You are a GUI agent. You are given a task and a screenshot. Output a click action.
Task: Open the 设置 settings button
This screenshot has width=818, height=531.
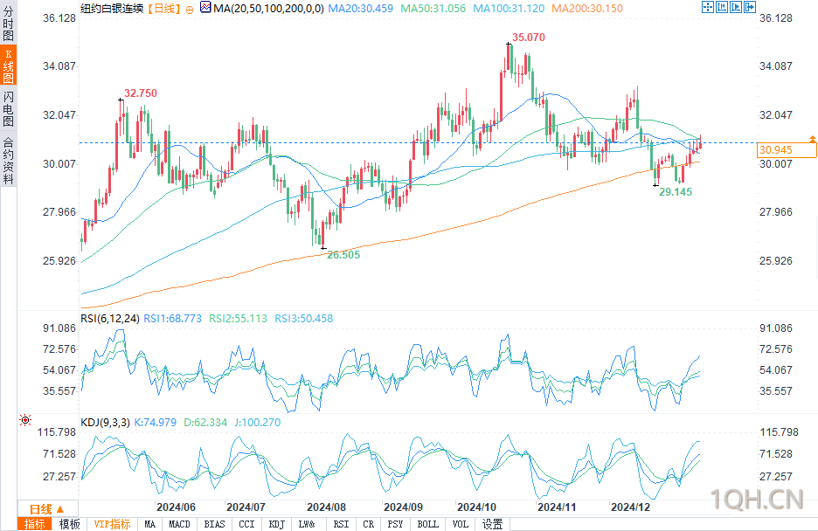click(493, 524)
